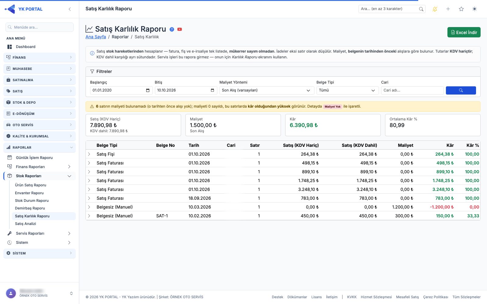Expand the SATINALMA menu section
The image size is (487, 304).
[x=40, y=80]
